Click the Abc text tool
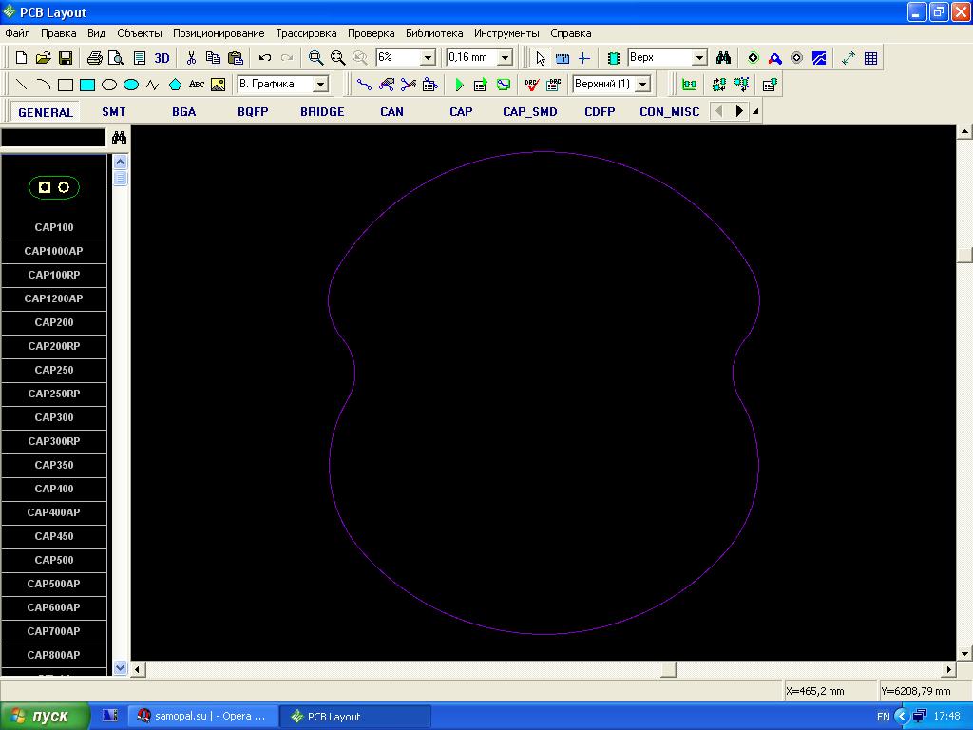Image resolution: width=973 pixels, height=730 pixels. tap(197, 85)
